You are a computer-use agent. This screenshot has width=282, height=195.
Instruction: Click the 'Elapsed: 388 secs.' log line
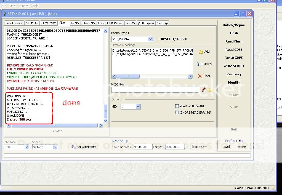coord(20,119)
